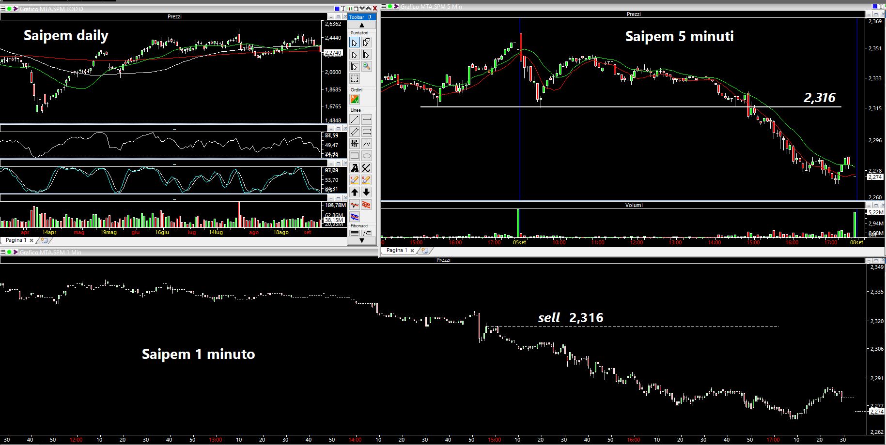Select the vertical-line pointer tool
Screen dimensions: 886x445
[x=367, y=55]
